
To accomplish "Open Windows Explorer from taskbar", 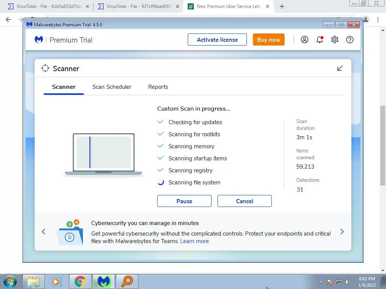I will [x=34, y=281].
